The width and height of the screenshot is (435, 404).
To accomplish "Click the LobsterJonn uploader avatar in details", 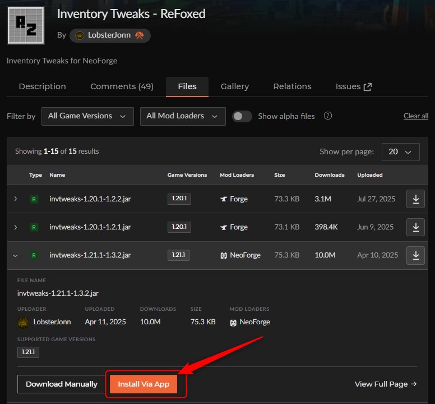I will click(x=24, y=322).
